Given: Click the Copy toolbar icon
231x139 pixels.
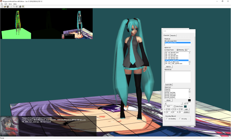Looking at the screenshot, I should click(x=14, y=6).
